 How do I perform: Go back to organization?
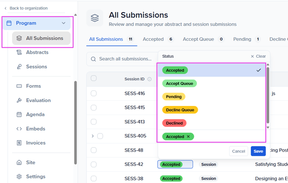26,8
